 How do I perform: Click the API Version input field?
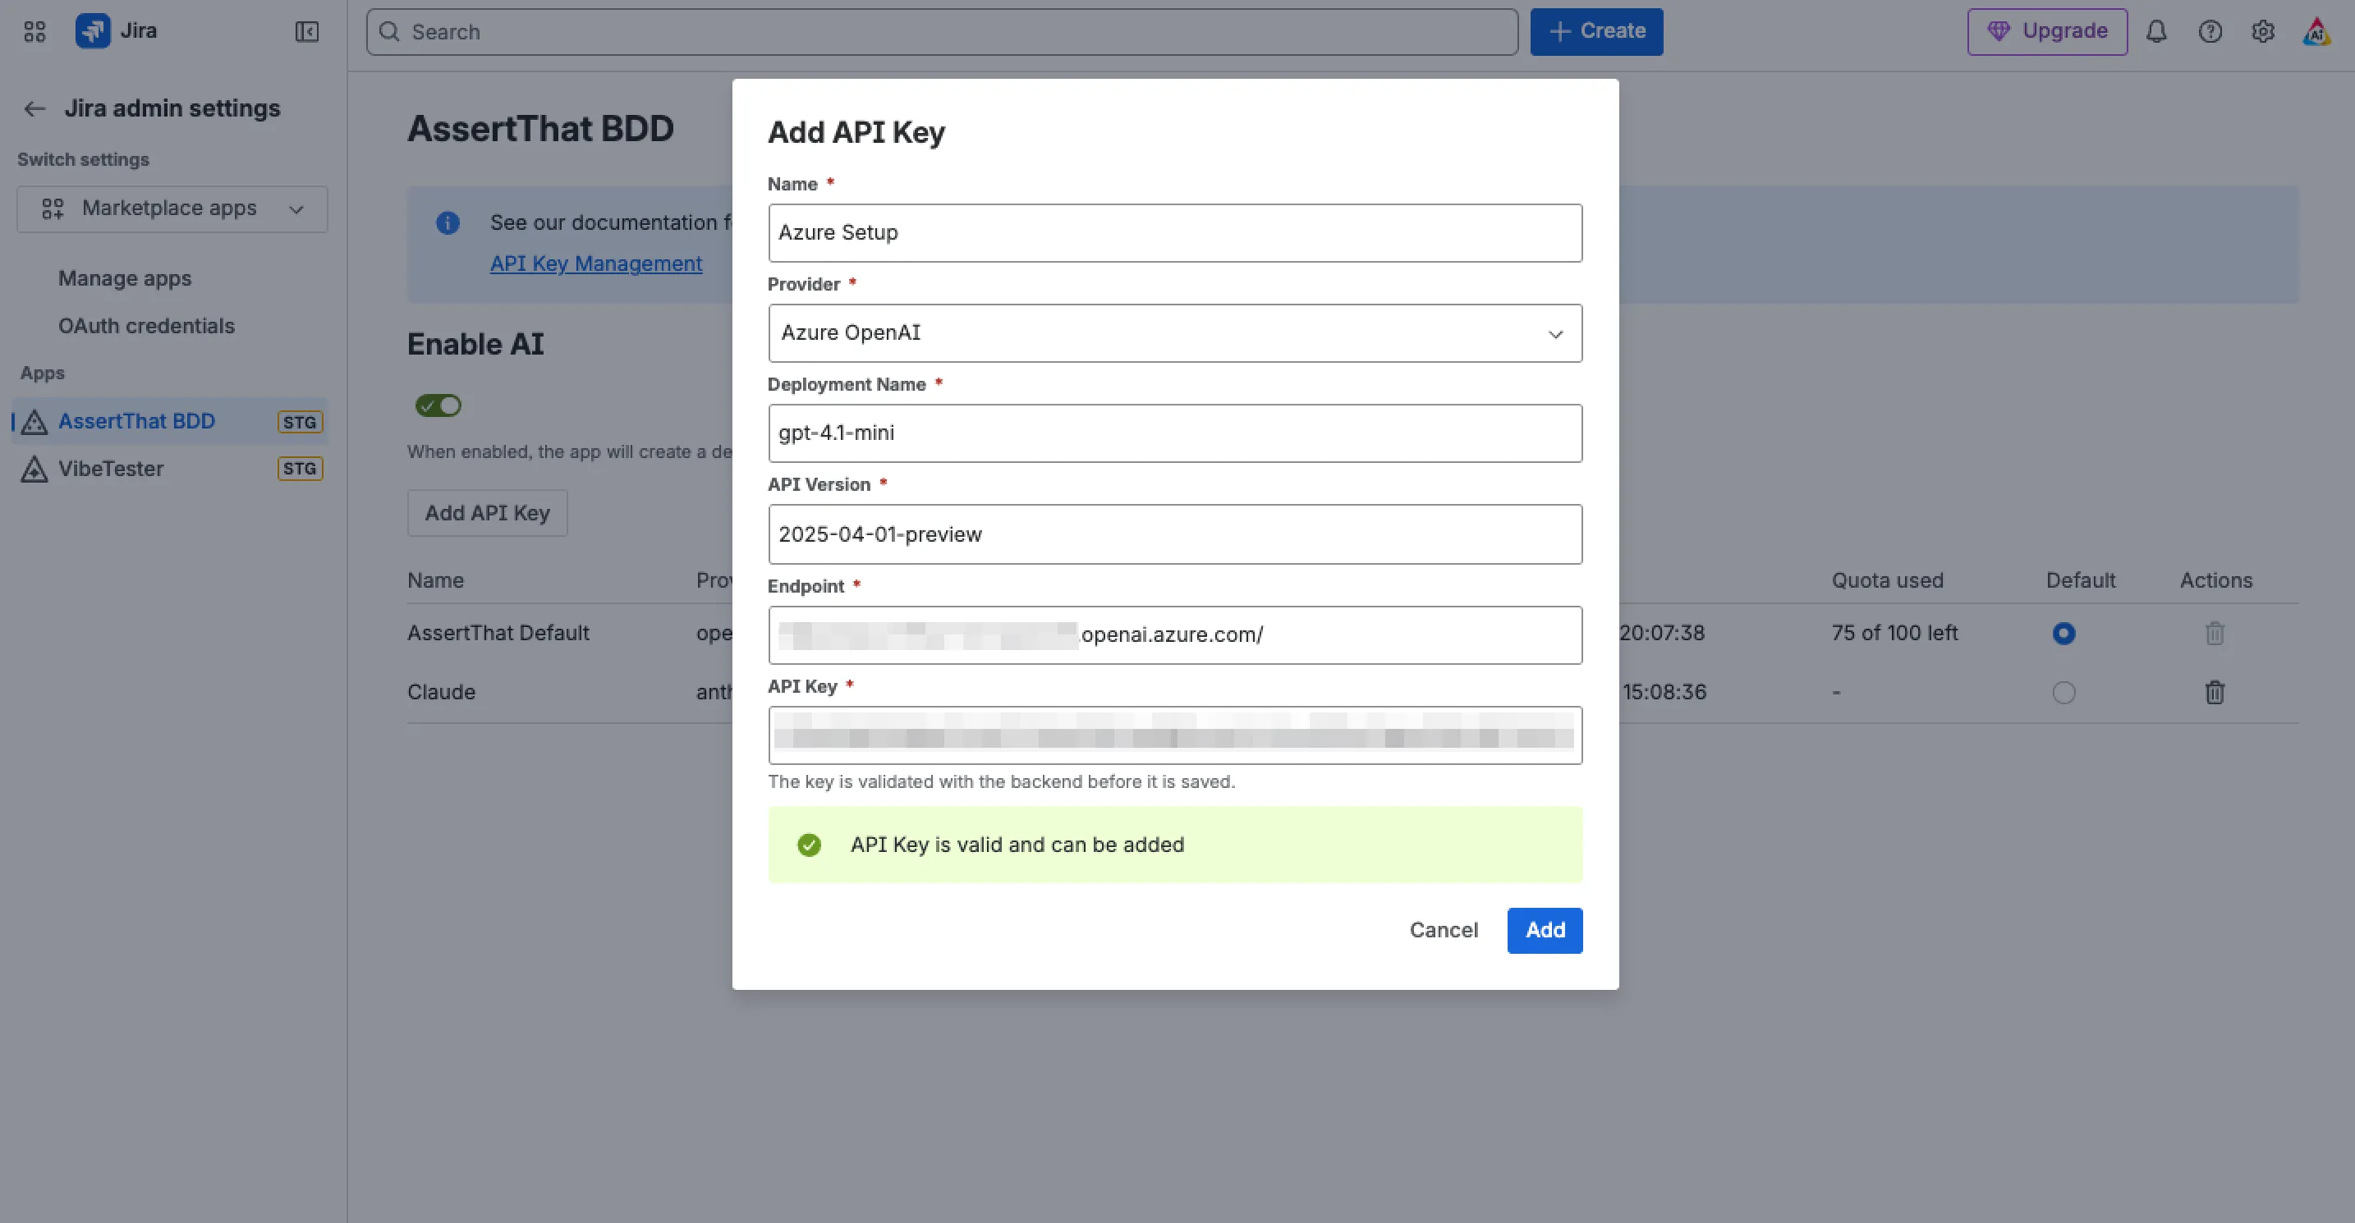[x=1175, y=534]
